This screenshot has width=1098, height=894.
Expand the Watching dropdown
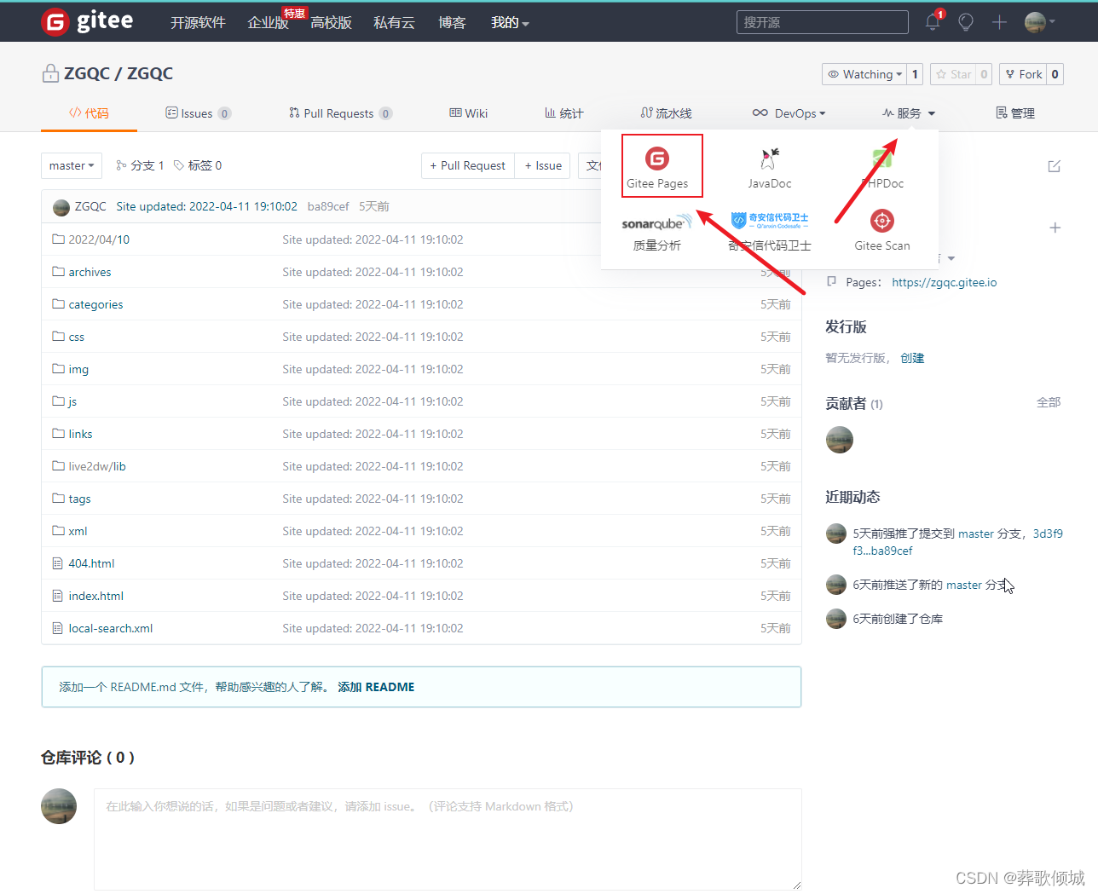[x=864, y=74]
